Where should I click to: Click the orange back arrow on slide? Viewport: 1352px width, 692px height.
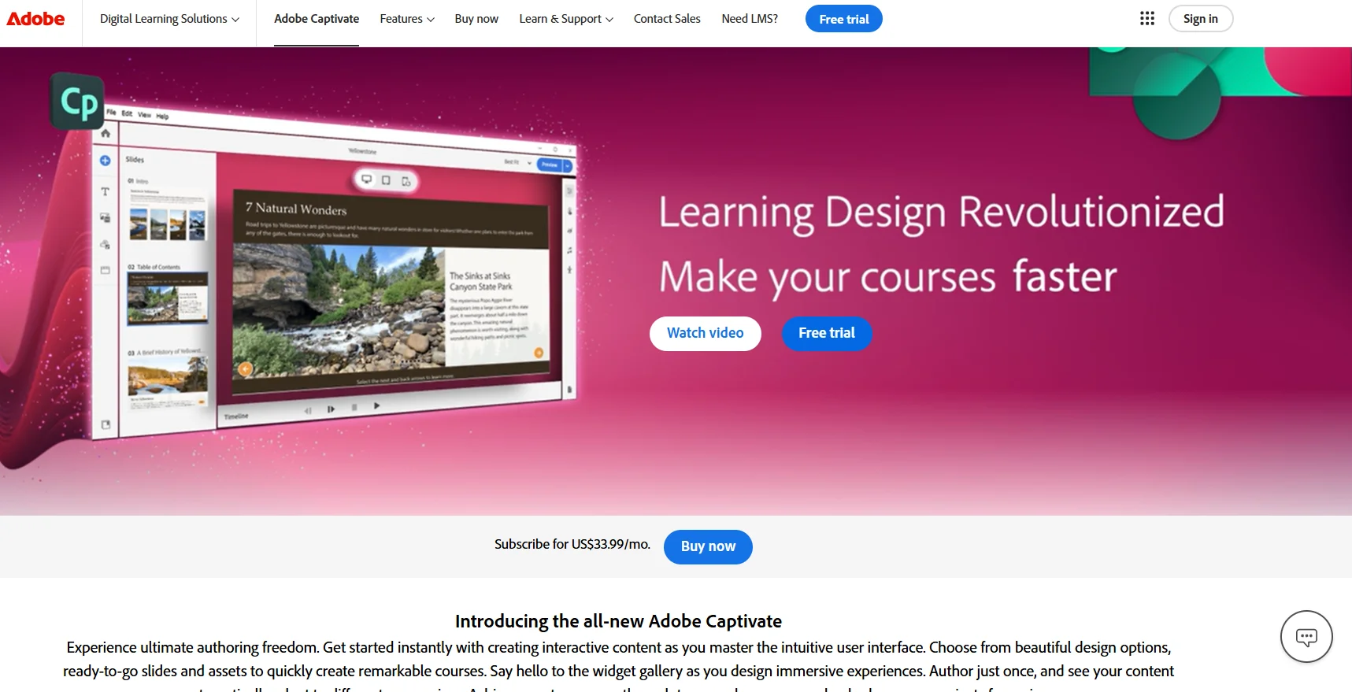tap(246, 368)
